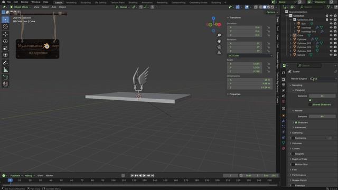
Task: Select the Measure tool
Action: pos(5,69)
